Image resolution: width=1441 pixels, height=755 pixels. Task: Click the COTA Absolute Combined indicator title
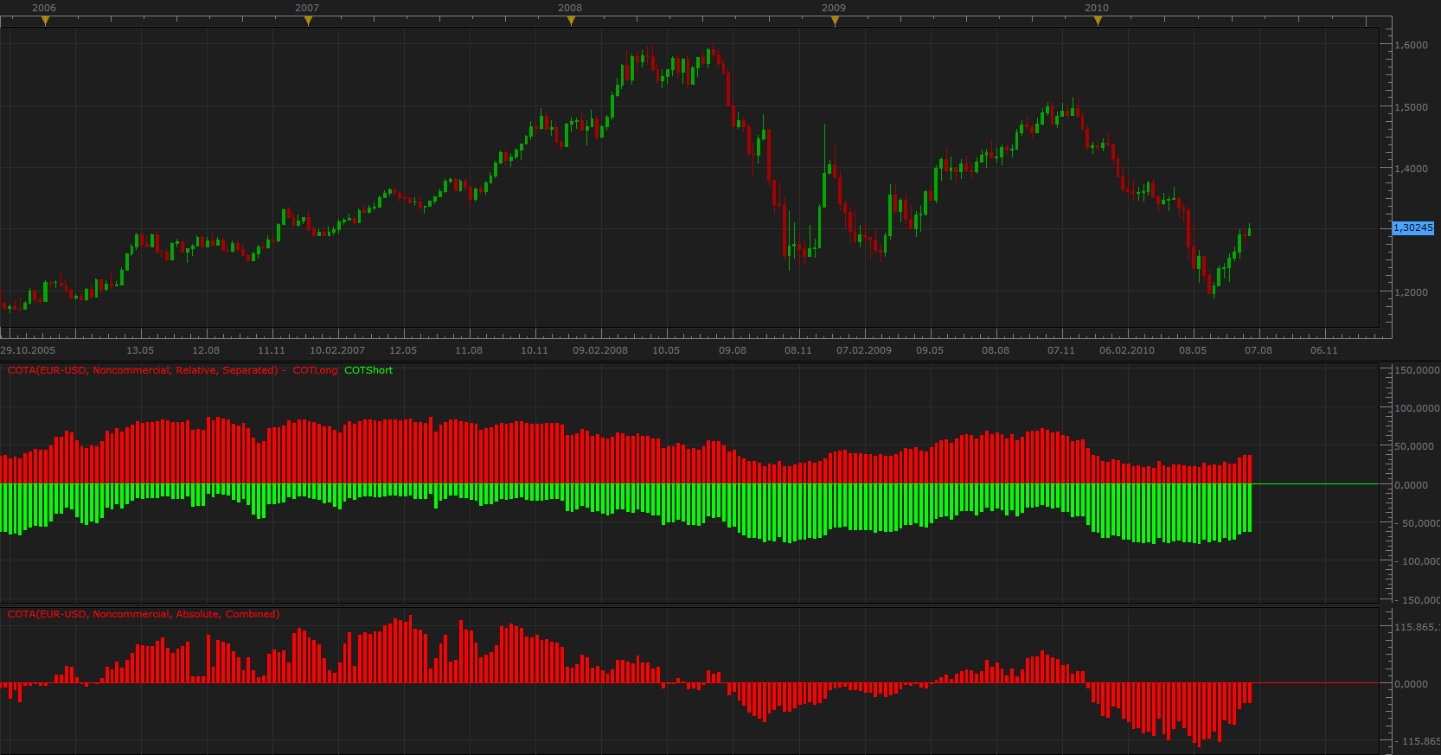pos(144,614)
